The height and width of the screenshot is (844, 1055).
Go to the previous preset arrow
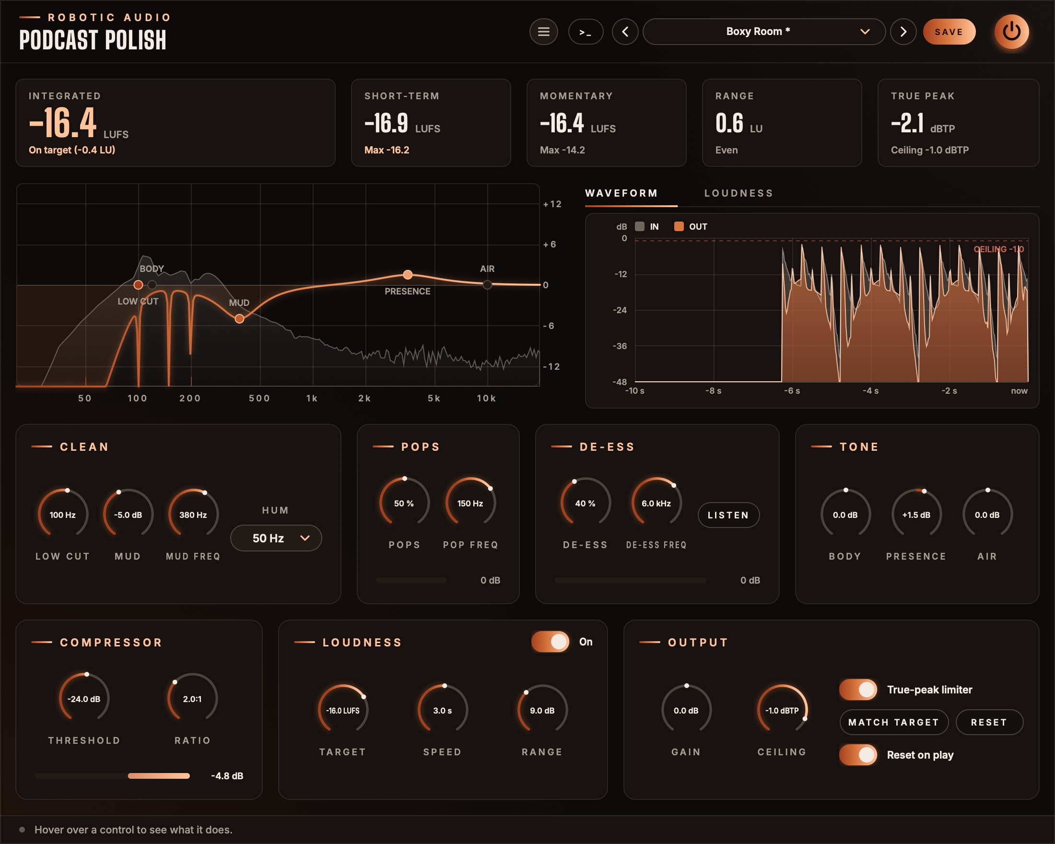point(625,32)
